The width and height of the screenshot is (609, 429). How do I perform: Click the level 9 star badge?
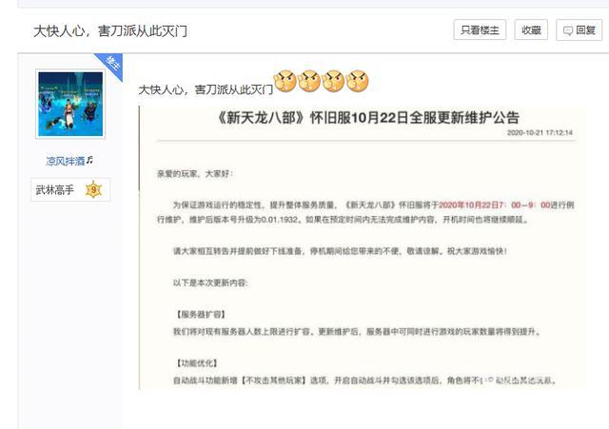[x=93, y=189]
